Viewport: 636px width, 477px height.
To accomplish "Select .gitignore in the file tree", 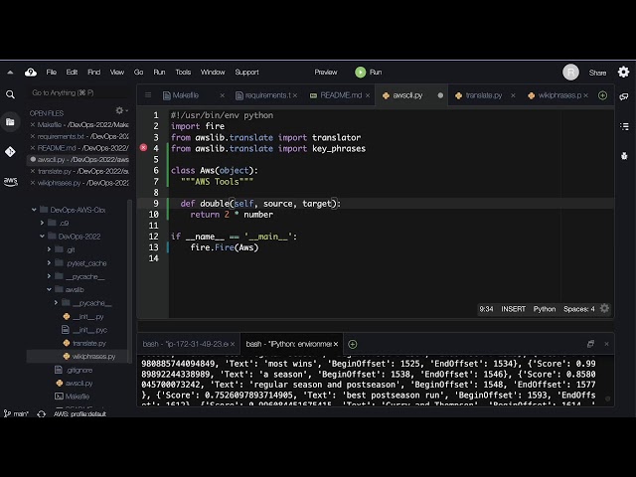I will click(x=79, y=370).
